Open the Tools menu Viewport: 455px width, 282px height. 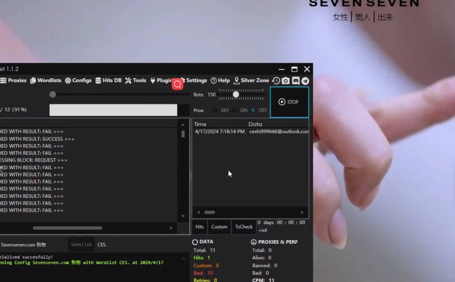coord(136,81)
